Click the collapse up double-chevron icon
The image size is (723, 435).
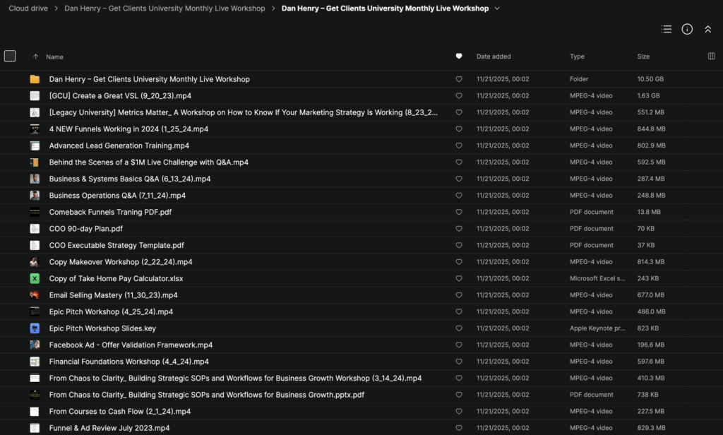[707, 29]
